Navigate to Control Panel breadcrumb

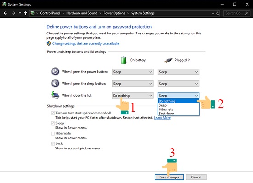[50, 13]
